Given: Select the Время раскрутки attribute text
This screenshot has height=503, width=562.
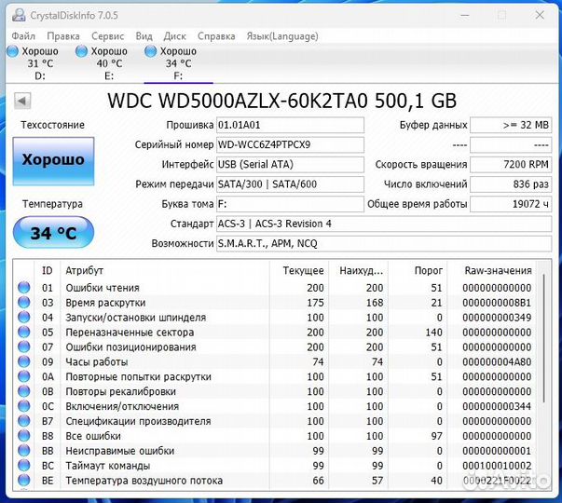Looking at the screenshot, I should coord(105,303).
